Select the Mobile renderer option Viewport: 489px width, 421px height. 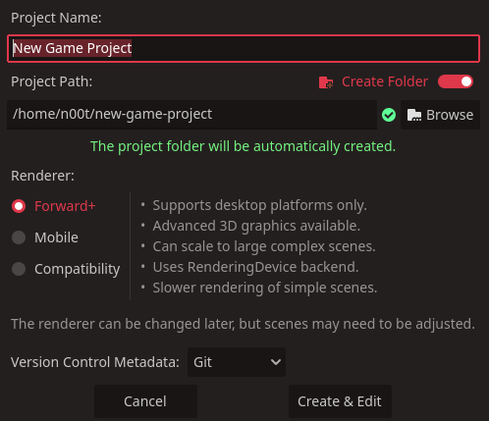(45, 237)
